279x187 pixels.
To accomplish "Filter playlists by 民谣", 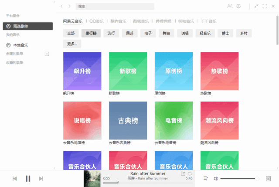I will click(130, 33).
